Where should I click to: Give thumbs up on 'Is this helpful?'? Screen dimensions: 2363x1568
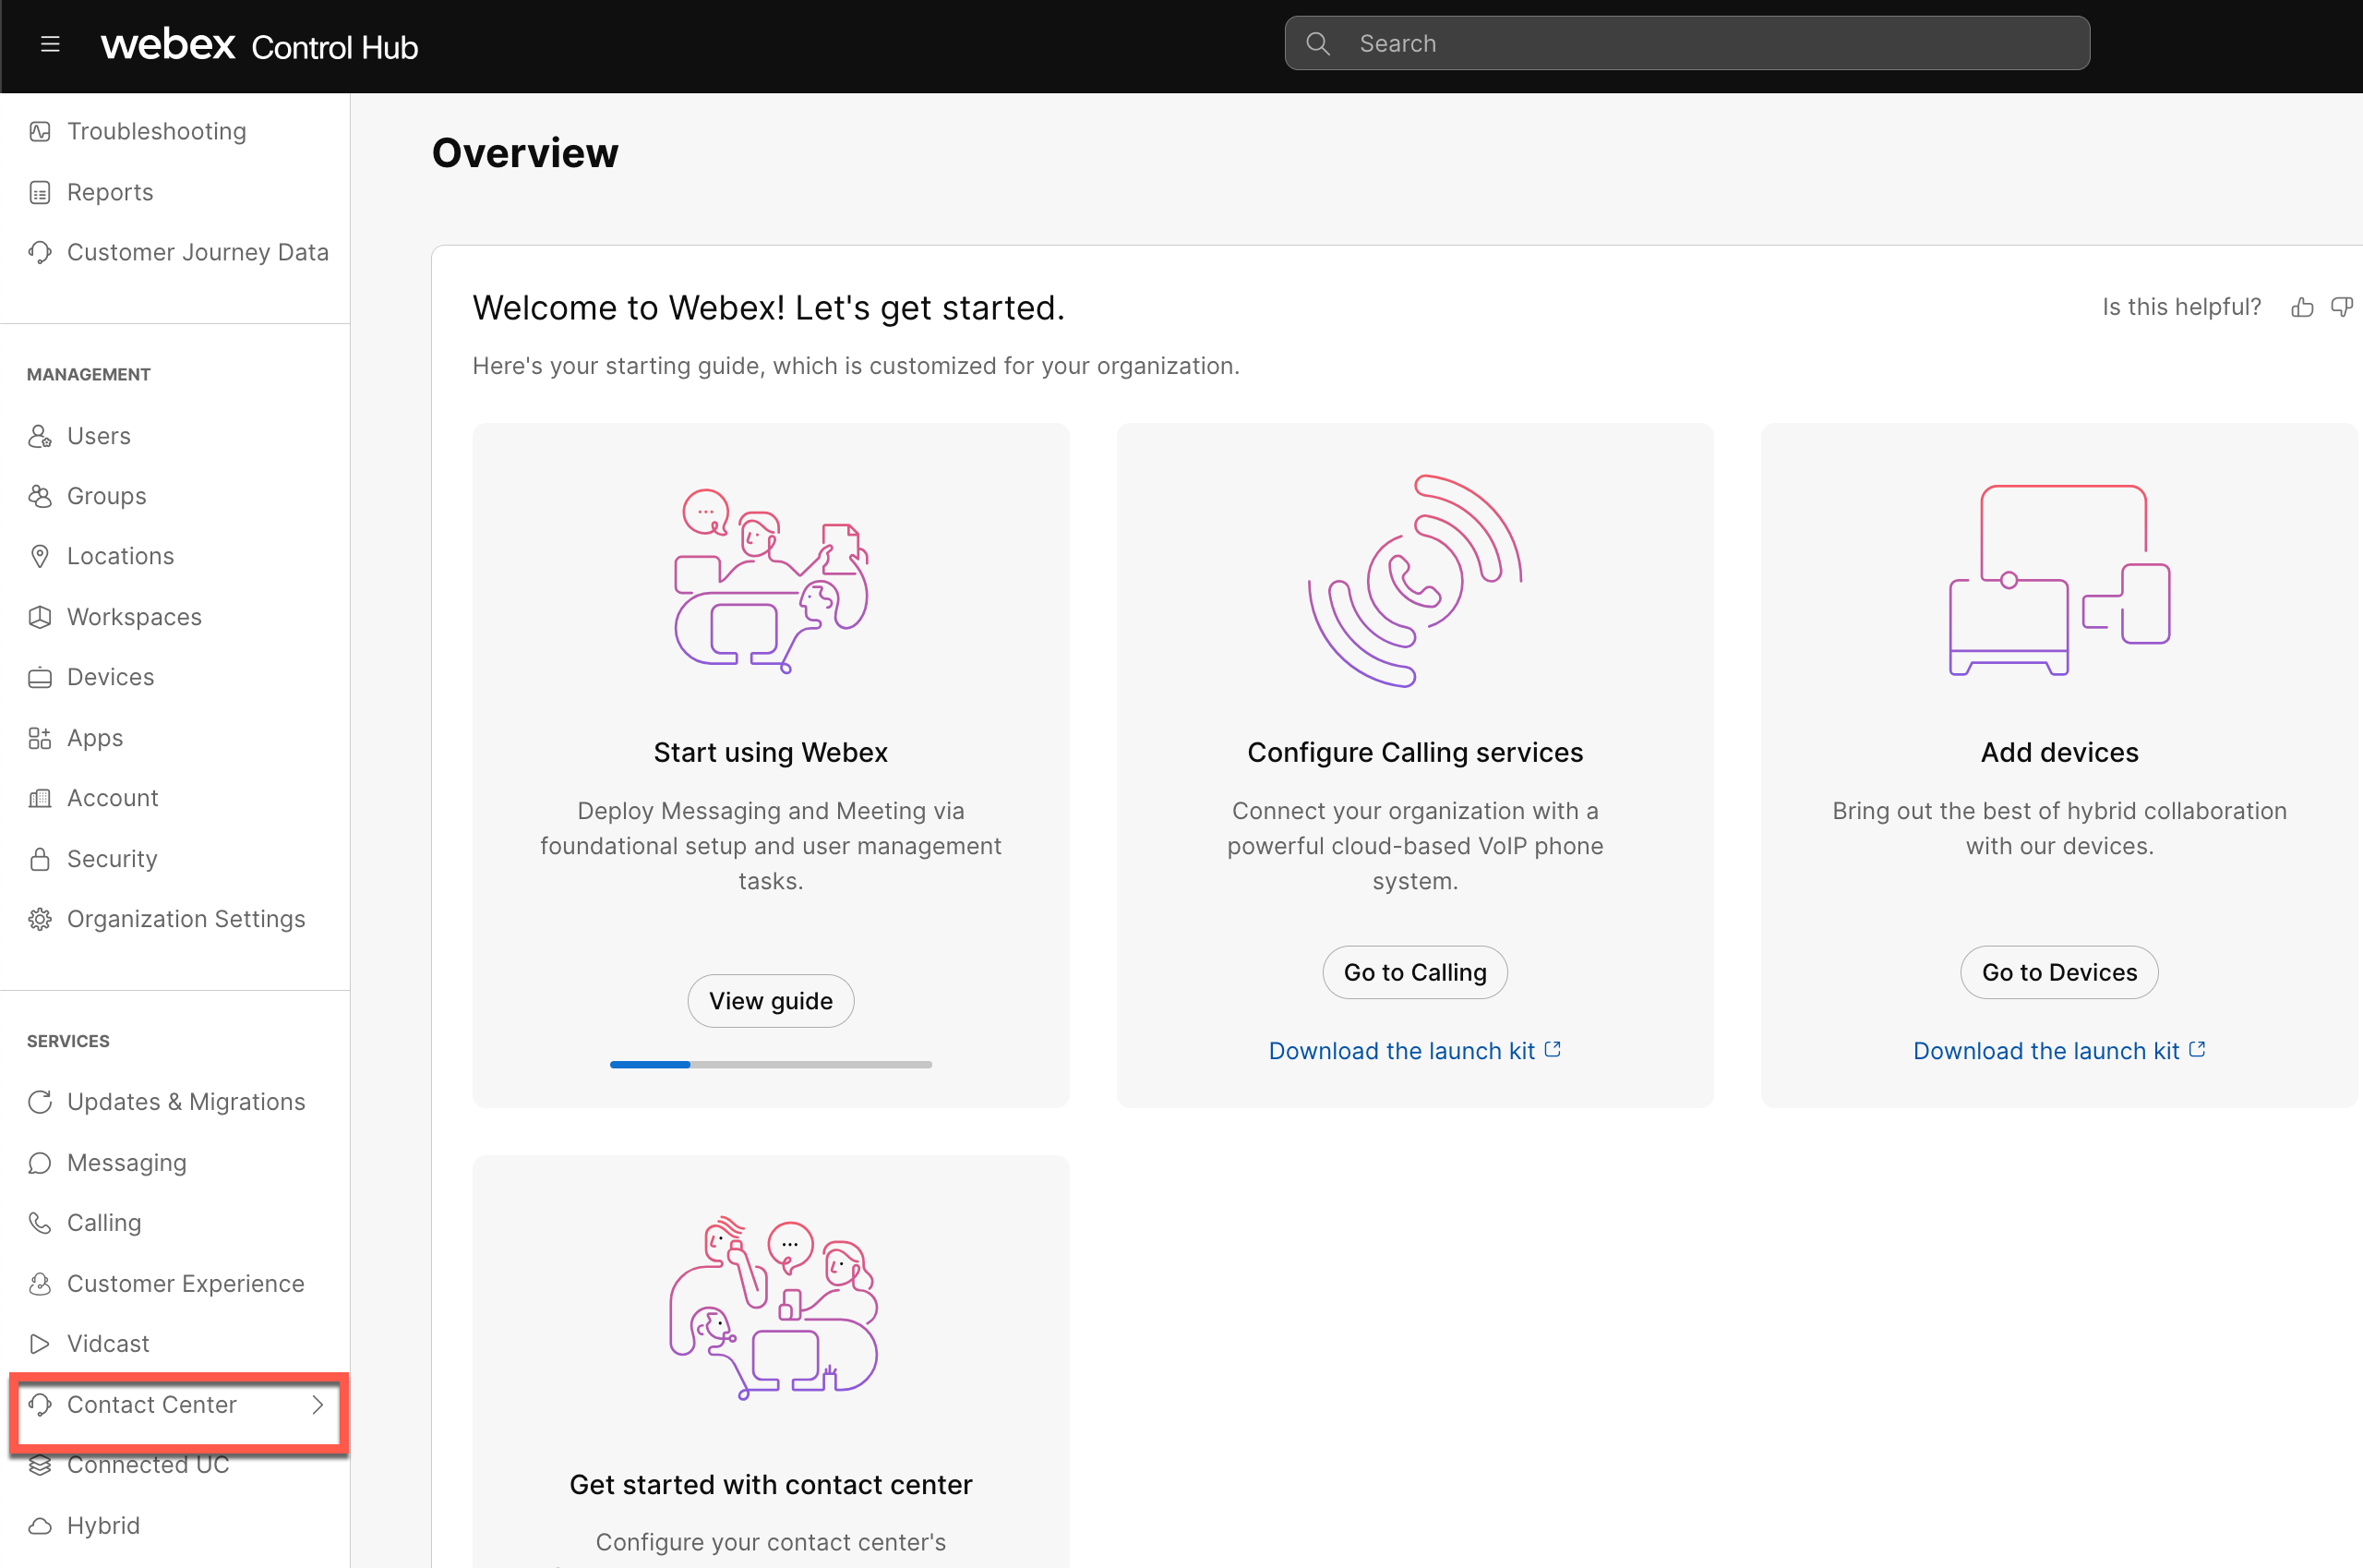click(2301, 307)
